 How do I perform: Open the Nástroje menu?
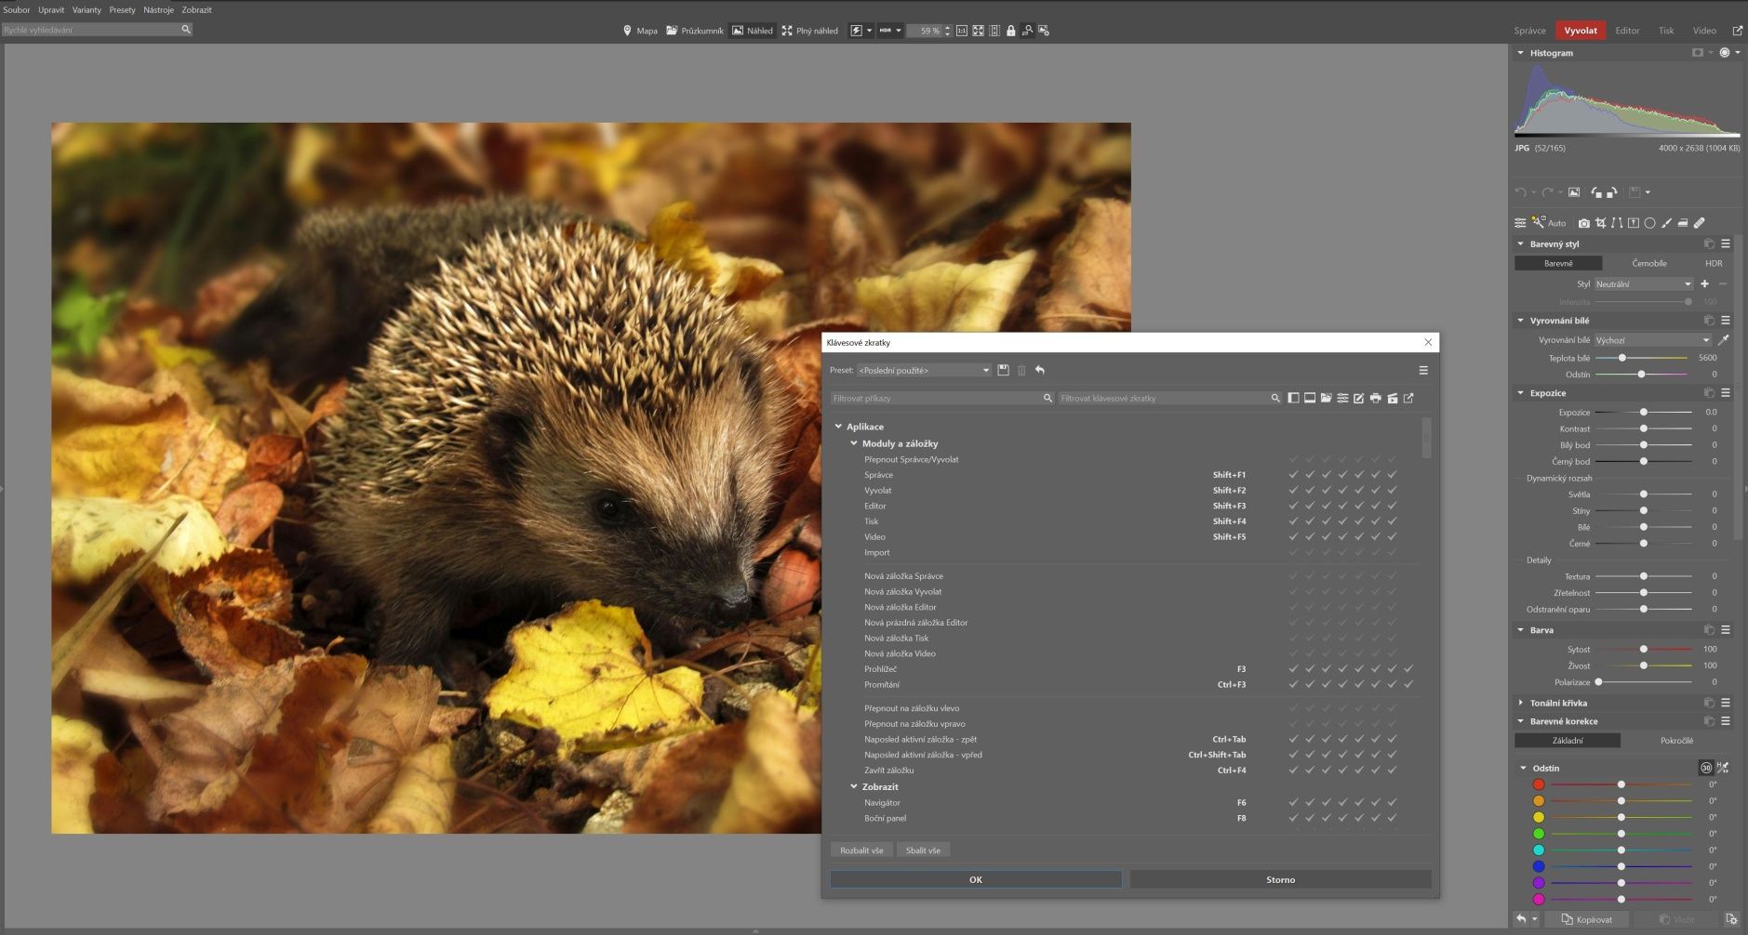[x=158, y=10]
